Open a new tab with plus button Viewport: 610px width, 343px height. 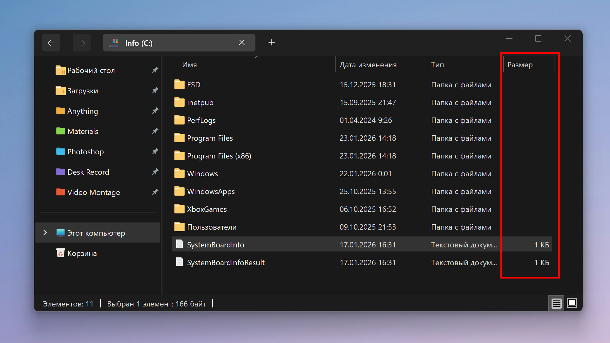pyautogui.click(x=272, y=43)
